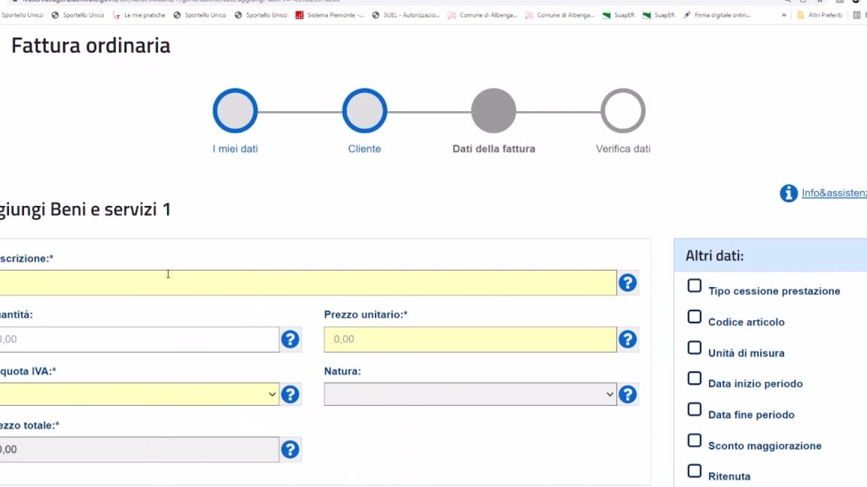Image resolution: width=867 pixels, height=487 pixels.
Task: Open help icon next to Prezzo totale
Action: (291, 449)
